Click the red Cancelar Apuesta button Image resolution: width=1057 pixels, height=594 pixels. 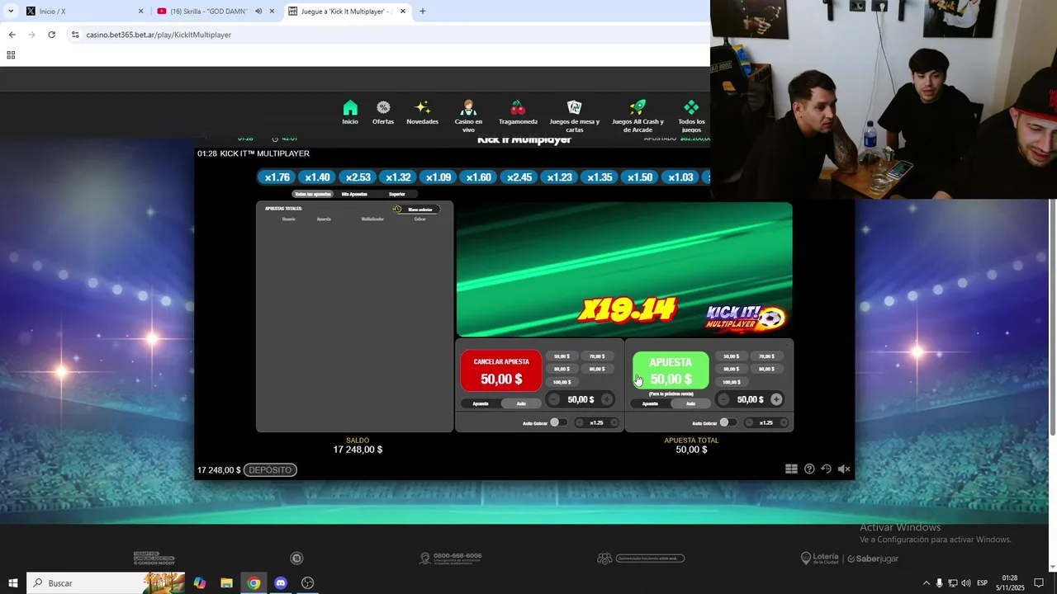click(501, 370)
